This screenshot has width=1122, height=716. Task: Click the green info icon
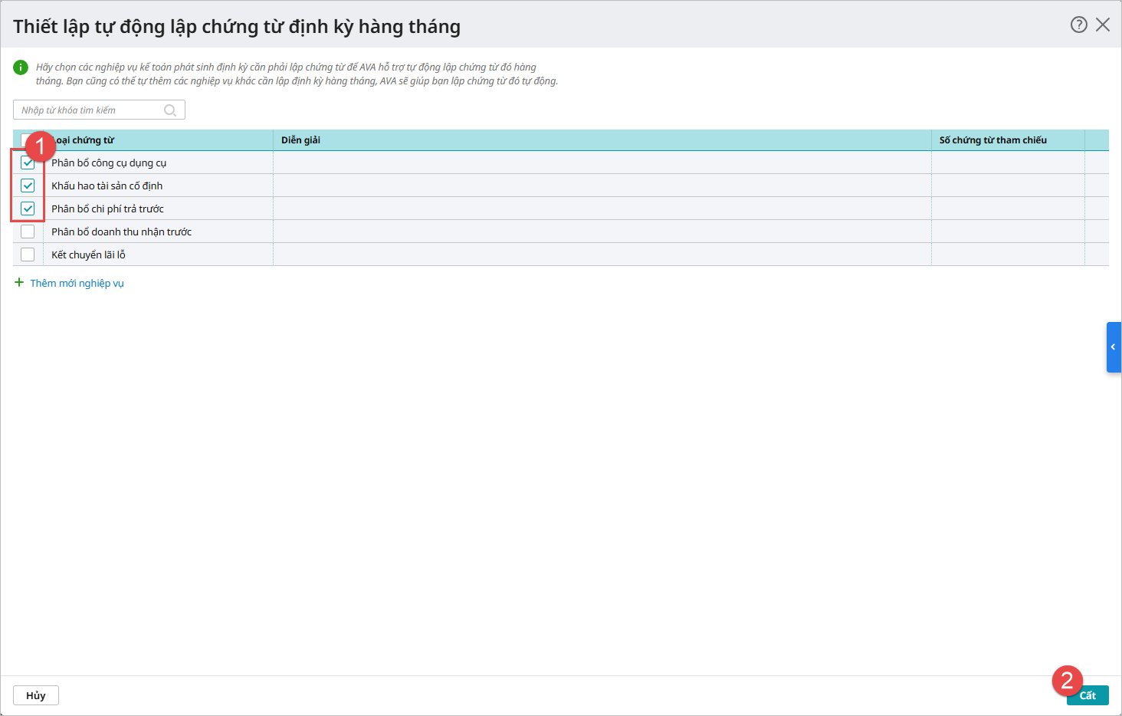(21, 67)
